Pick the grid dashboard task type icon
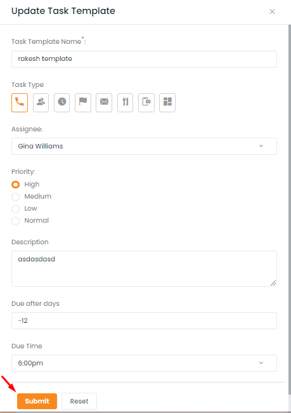Viewport: 291px width, 413px height. [167, 103]
